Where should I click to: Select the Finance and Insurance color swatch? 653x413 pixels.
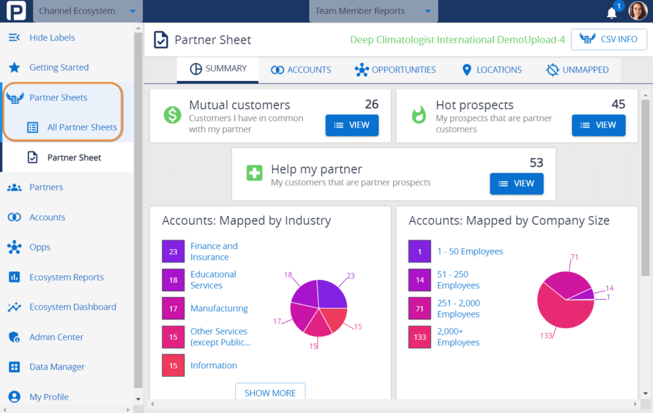pyautogui.click(x=173, y=251)
